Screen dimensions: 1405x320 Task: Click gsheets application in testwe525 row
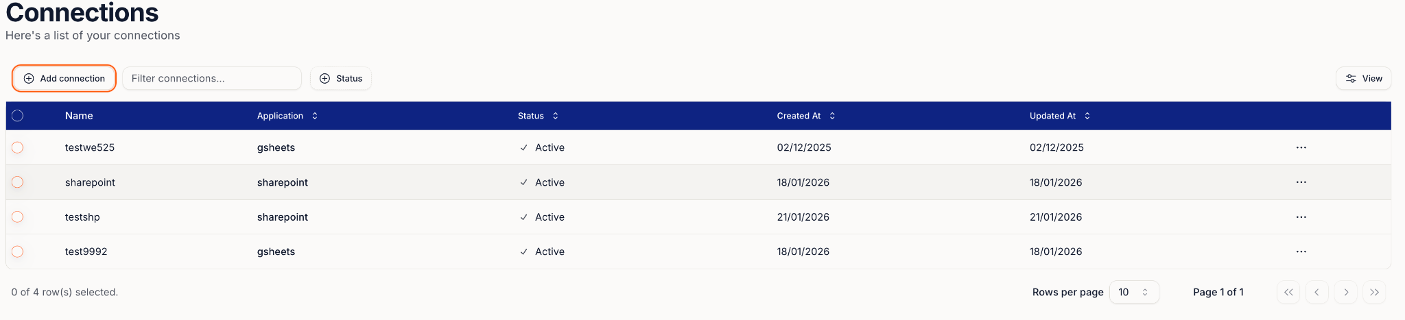[x=276, y=147]
